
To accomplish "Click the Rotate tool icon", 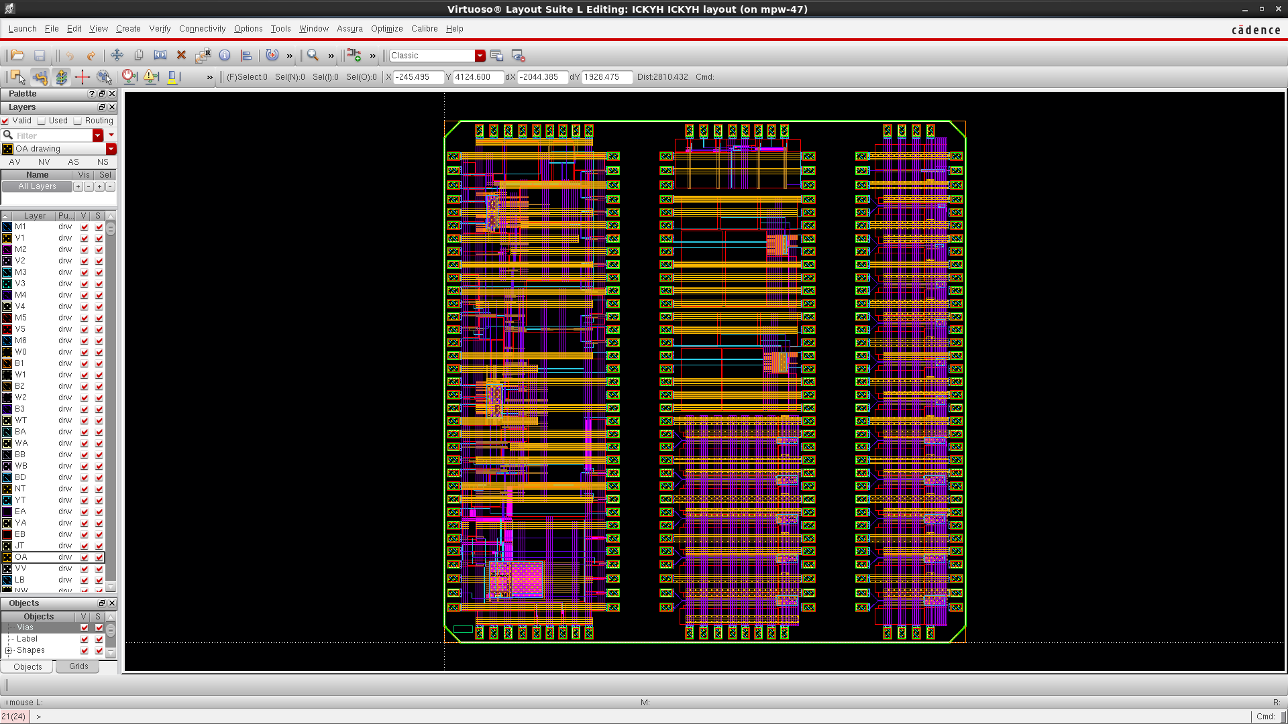I will point(272,56).
